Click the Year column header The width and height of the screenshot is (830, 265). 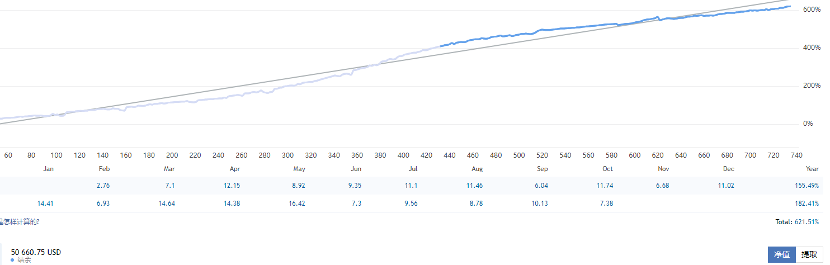[x=811, y=169]
